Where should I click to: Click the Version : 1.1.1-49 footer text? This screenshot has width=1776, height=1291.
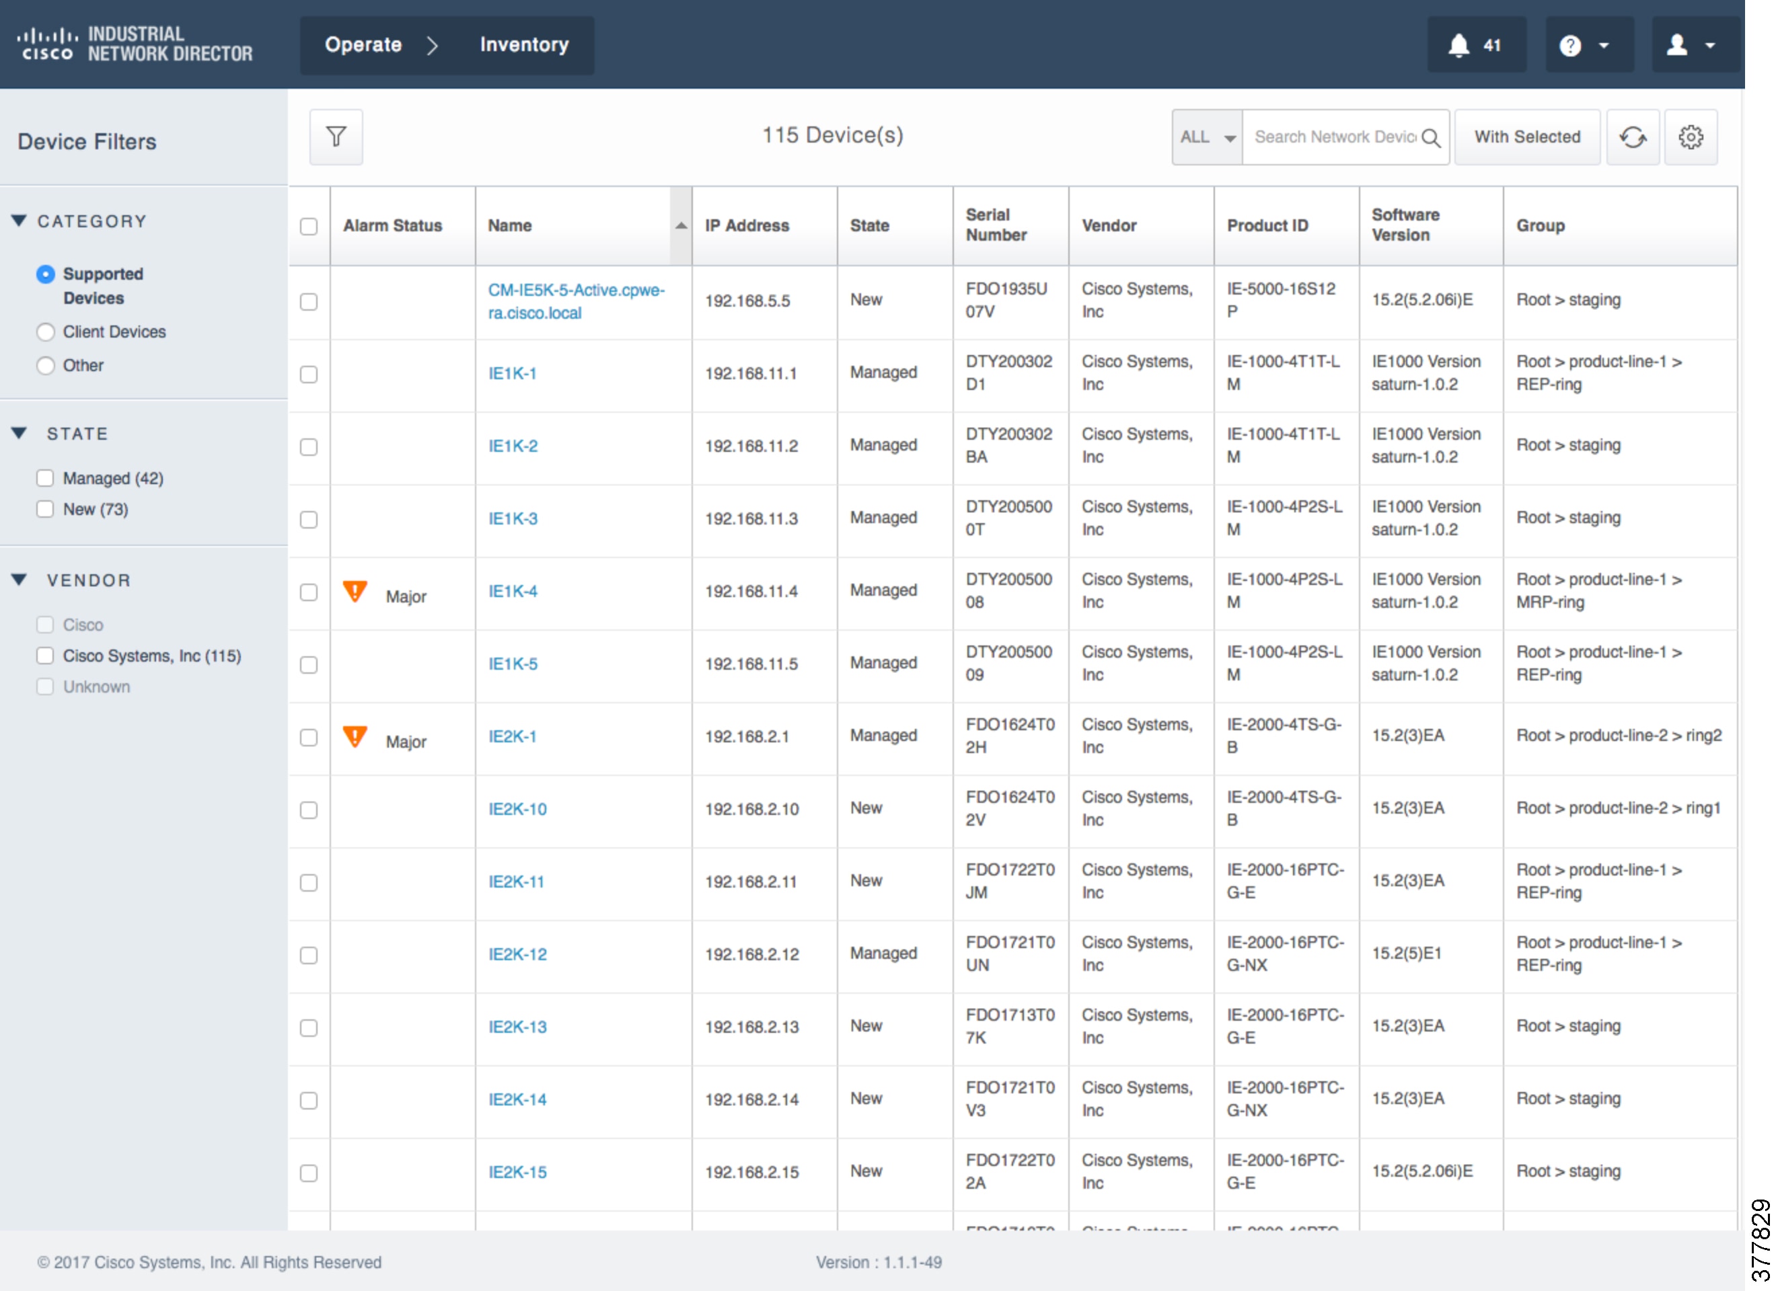tap(879, 1262)
